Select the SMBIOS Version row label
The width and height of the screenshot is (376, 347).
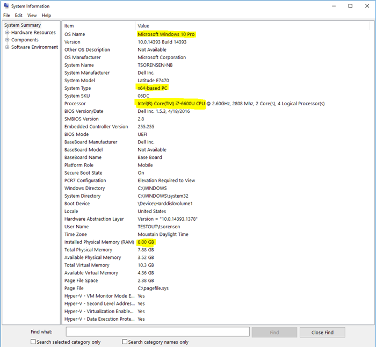pos(81,119)
